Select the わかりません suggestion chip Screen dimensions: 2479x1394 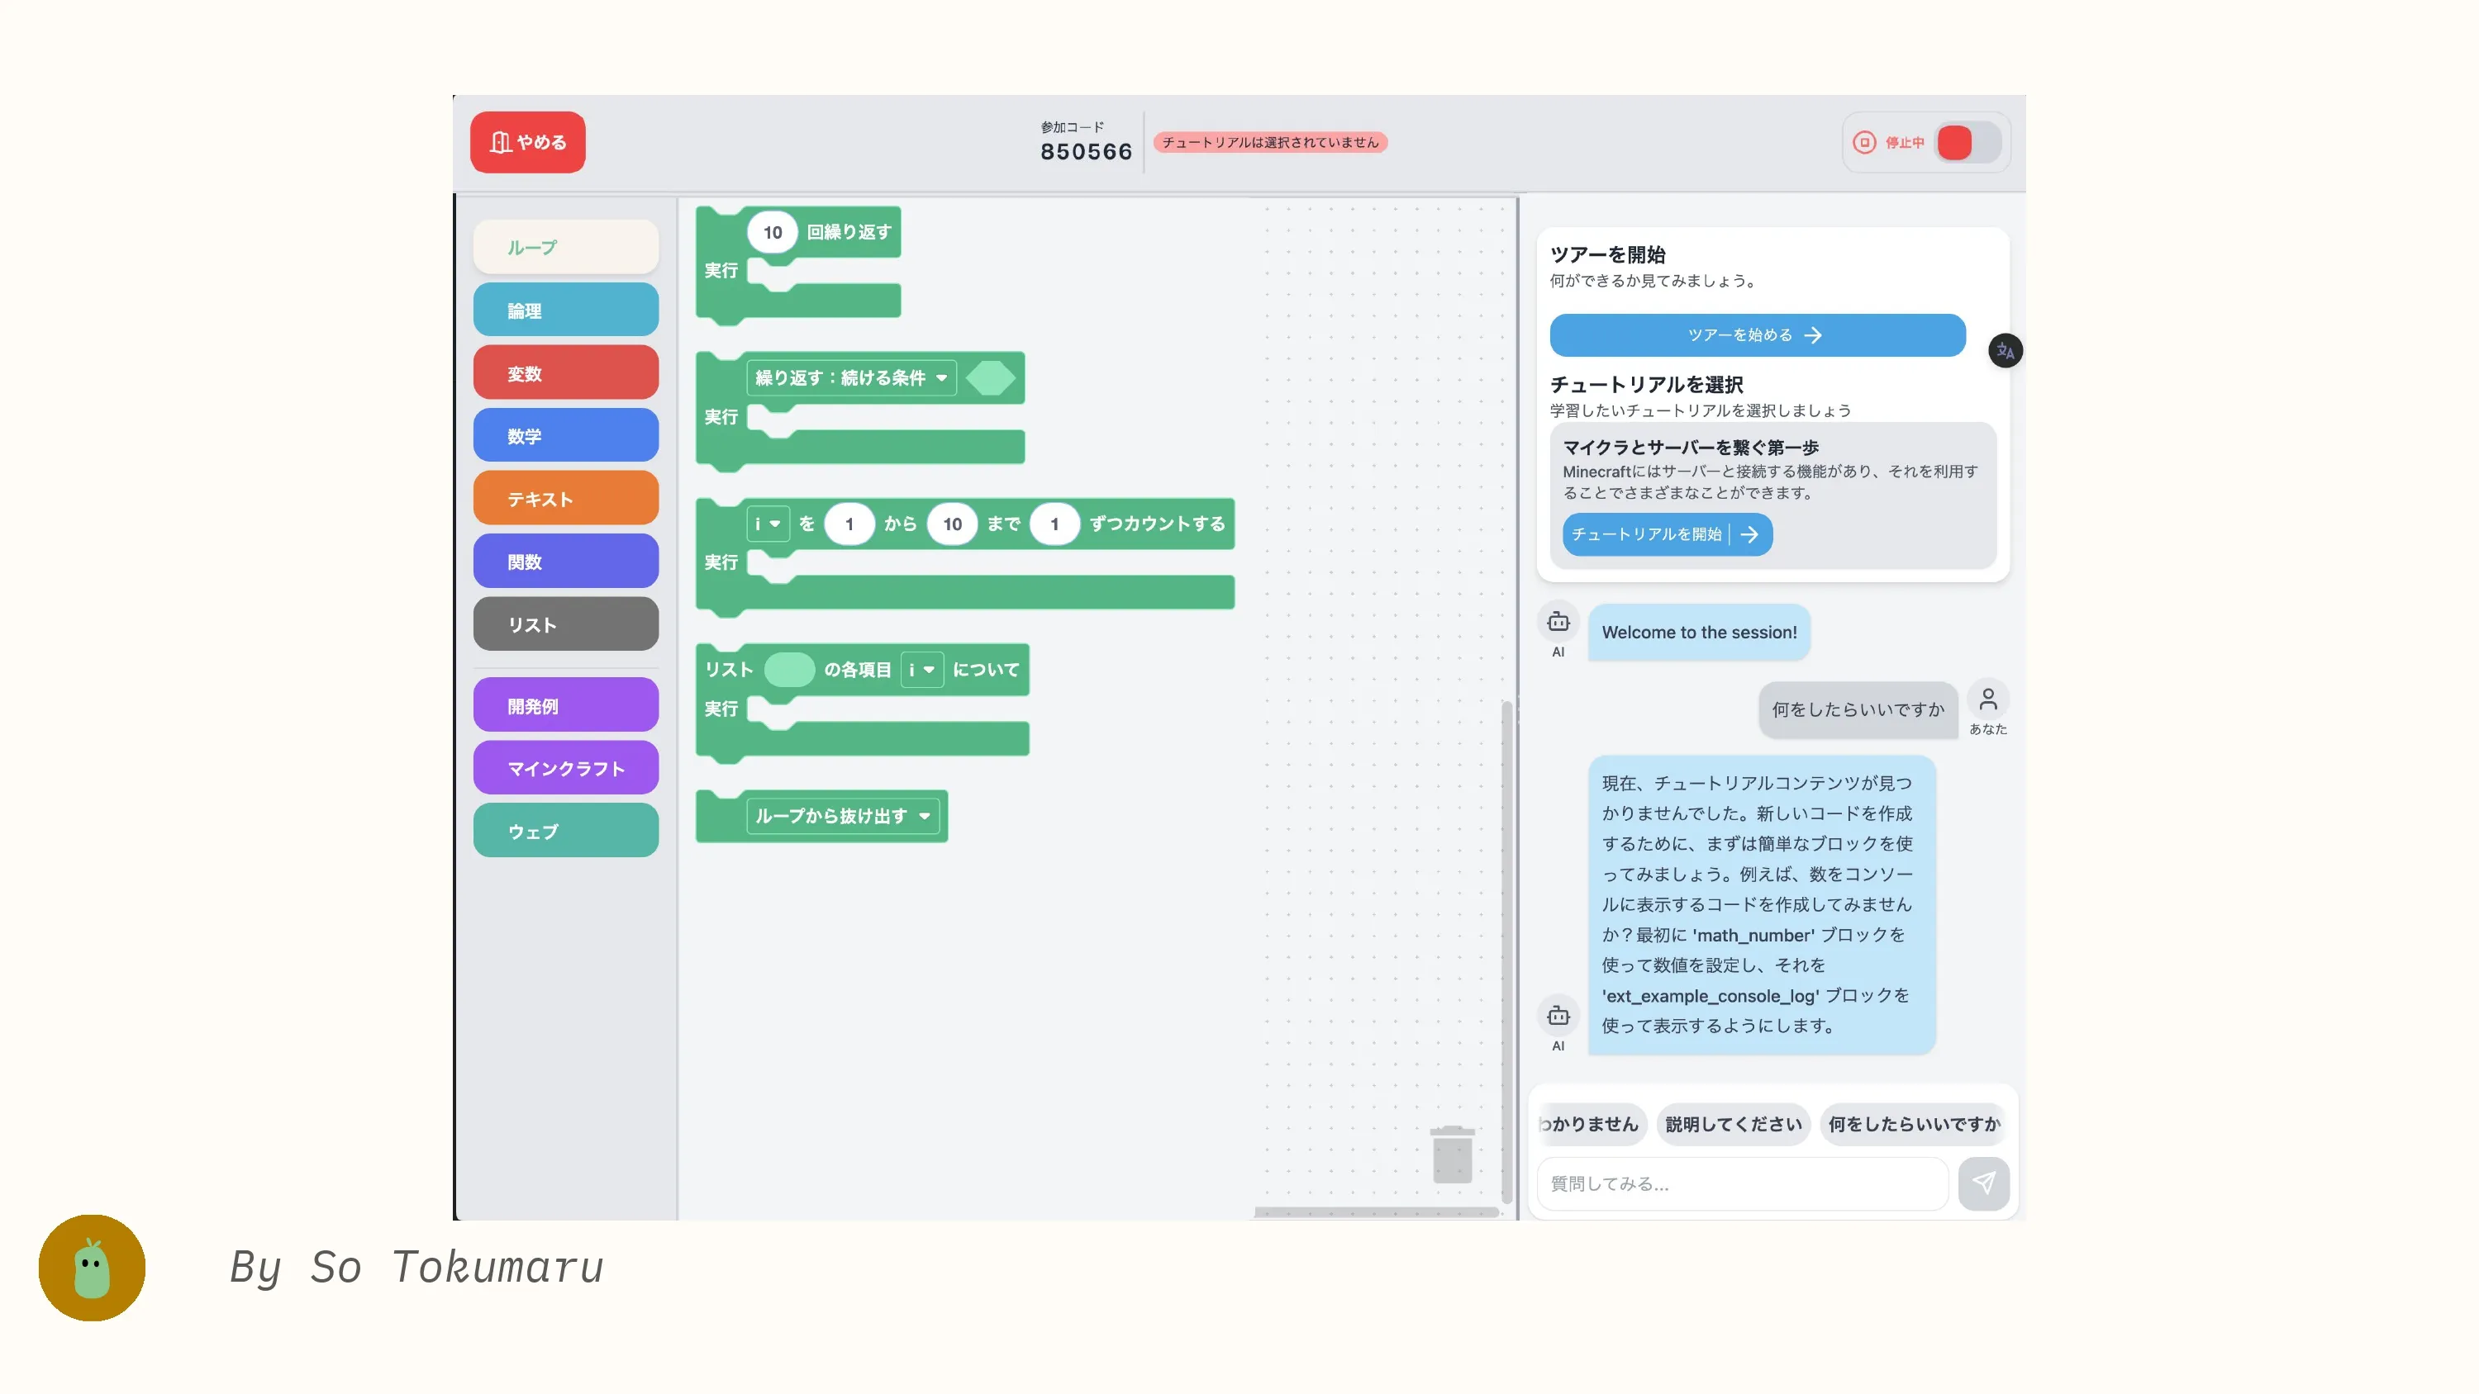1591,1124
